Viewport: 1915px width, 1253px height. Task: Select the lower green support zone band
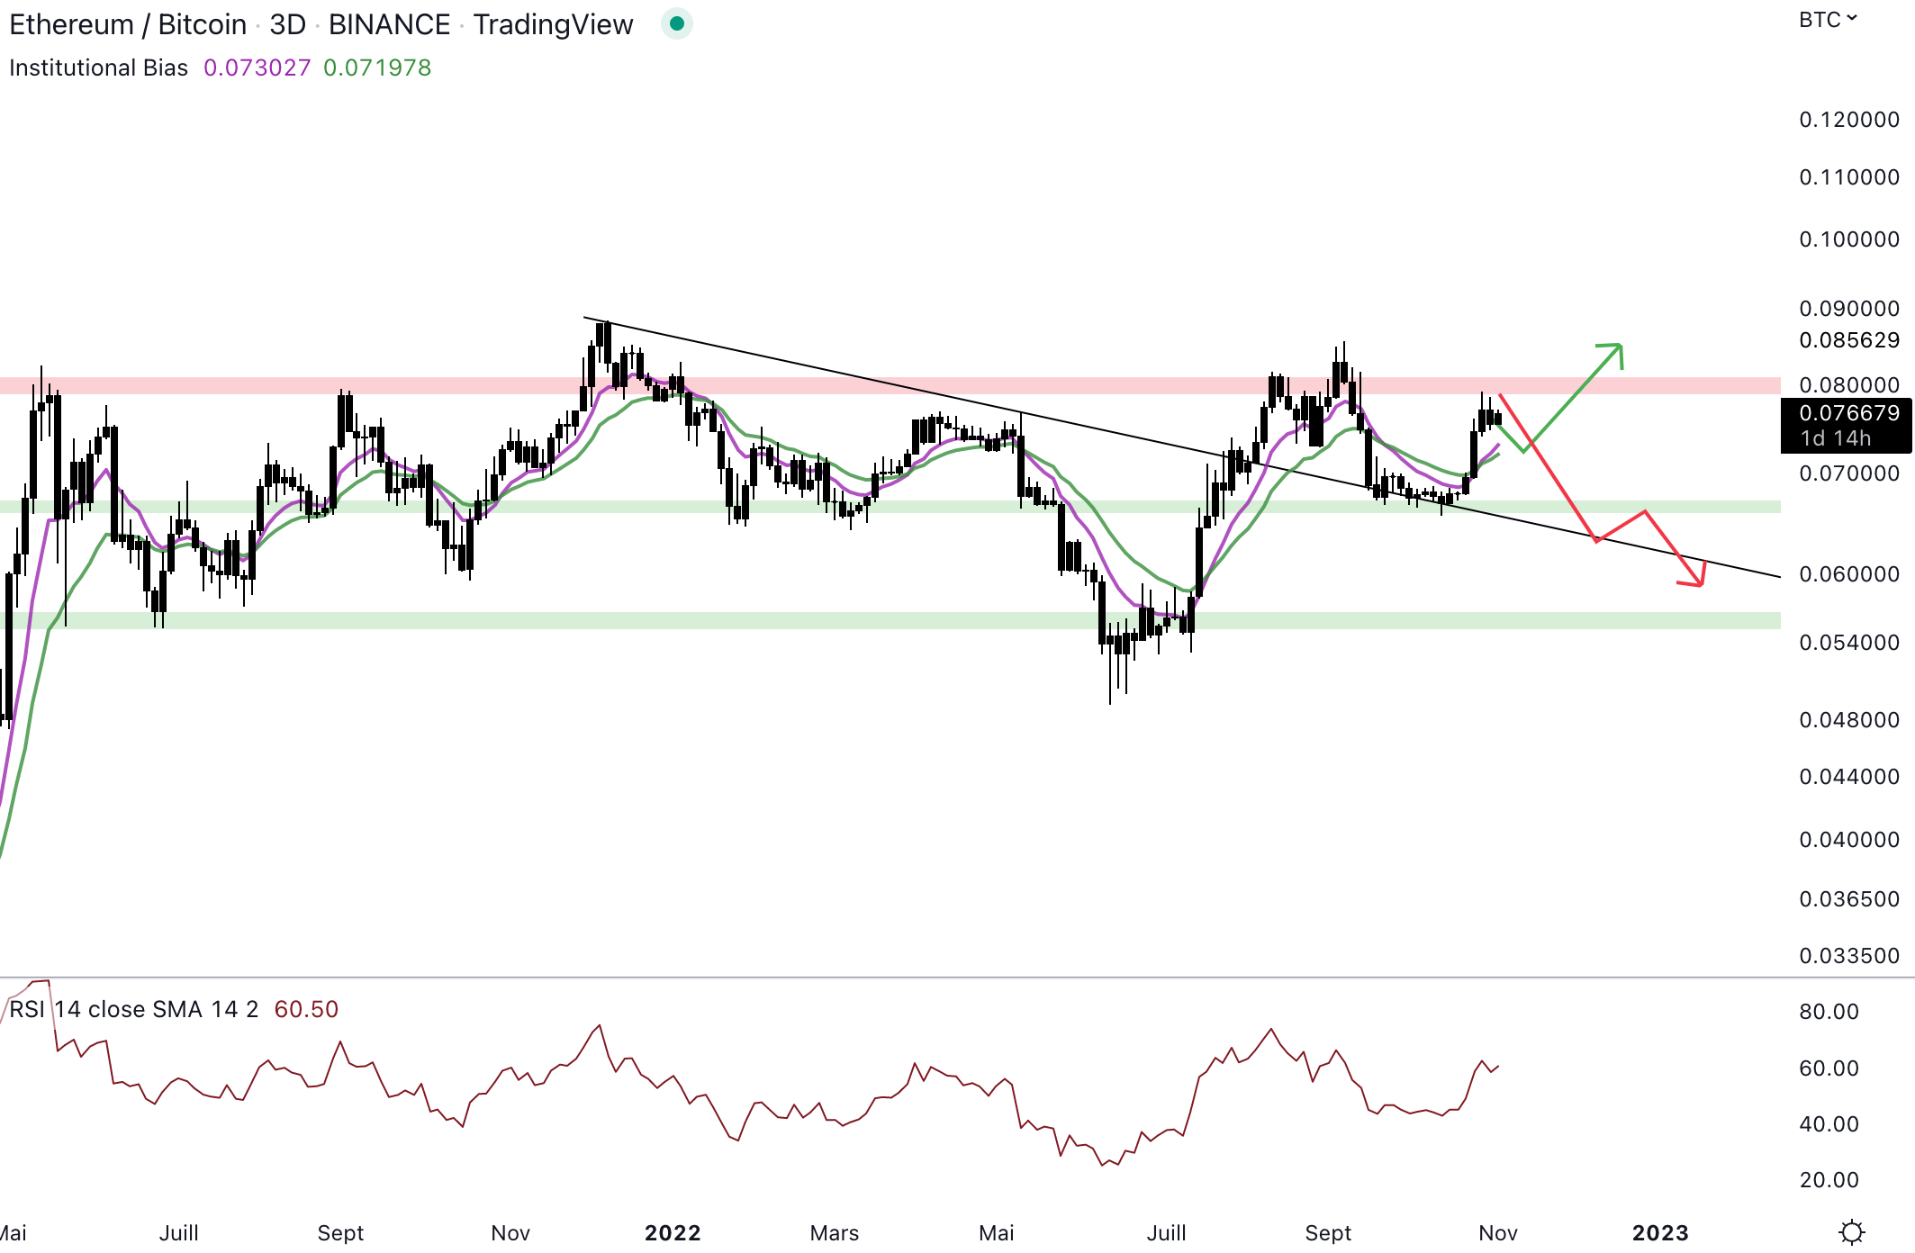click(810, 620)
